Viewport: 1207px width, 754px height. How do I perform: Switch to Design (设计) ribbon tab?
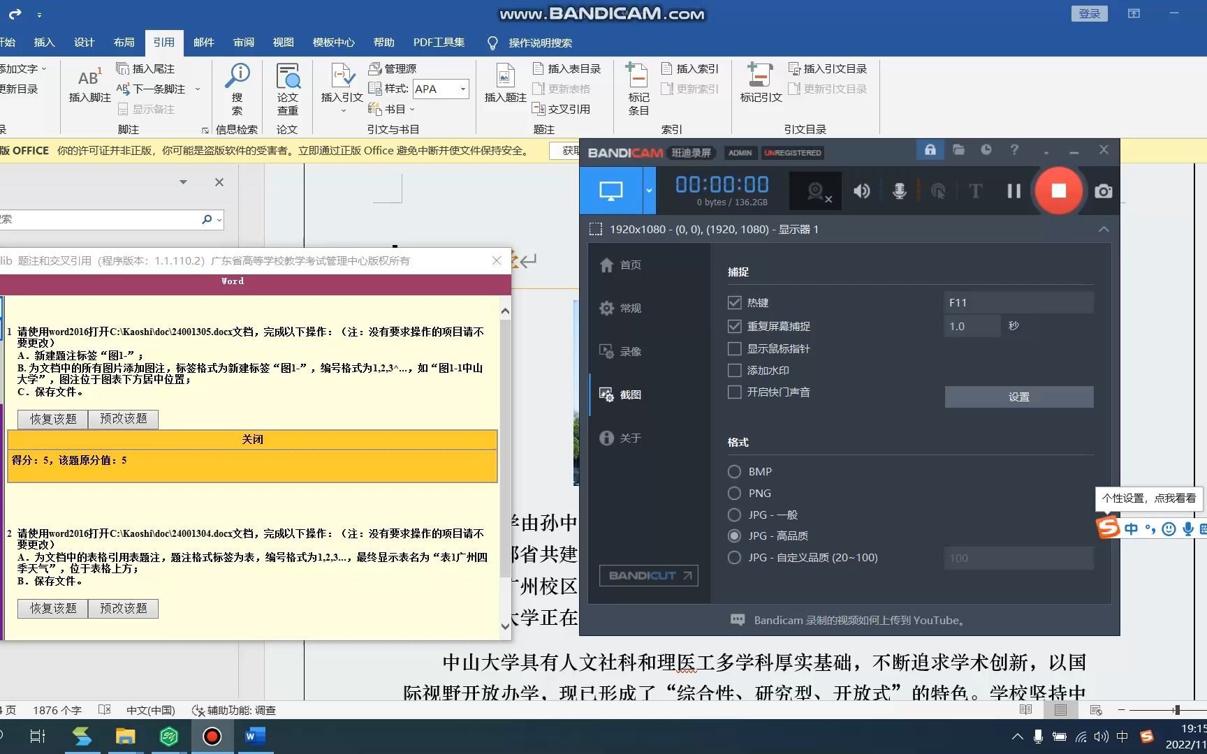point(84,43)
